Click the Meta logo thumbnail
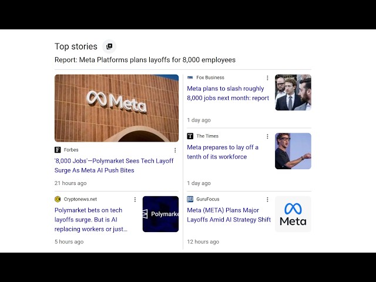Screen dimensions: 376x282 293,214
